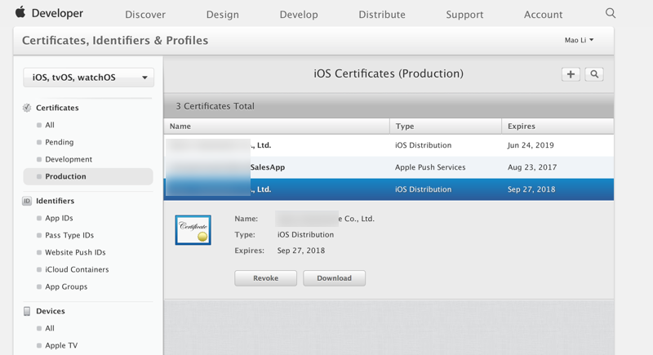Download the selected certificate
The image size is (653, 355).
pyautogui.click(x=334, y=278)
